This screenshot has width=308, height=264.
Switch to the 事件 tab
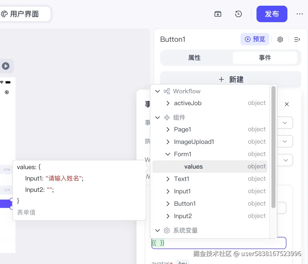tap(265, 57)
